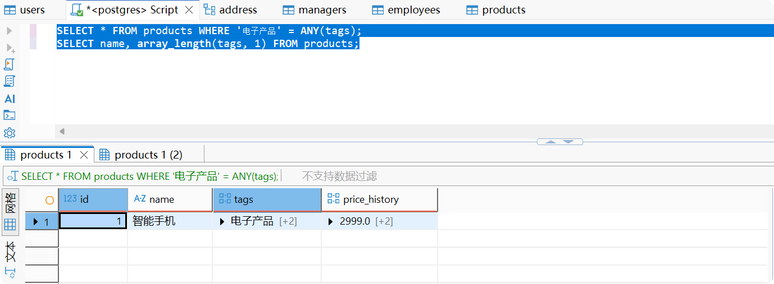Open the explain execution plan icon
The height and width of the screenshot is (284, 774).
click(x=9, y=81)
